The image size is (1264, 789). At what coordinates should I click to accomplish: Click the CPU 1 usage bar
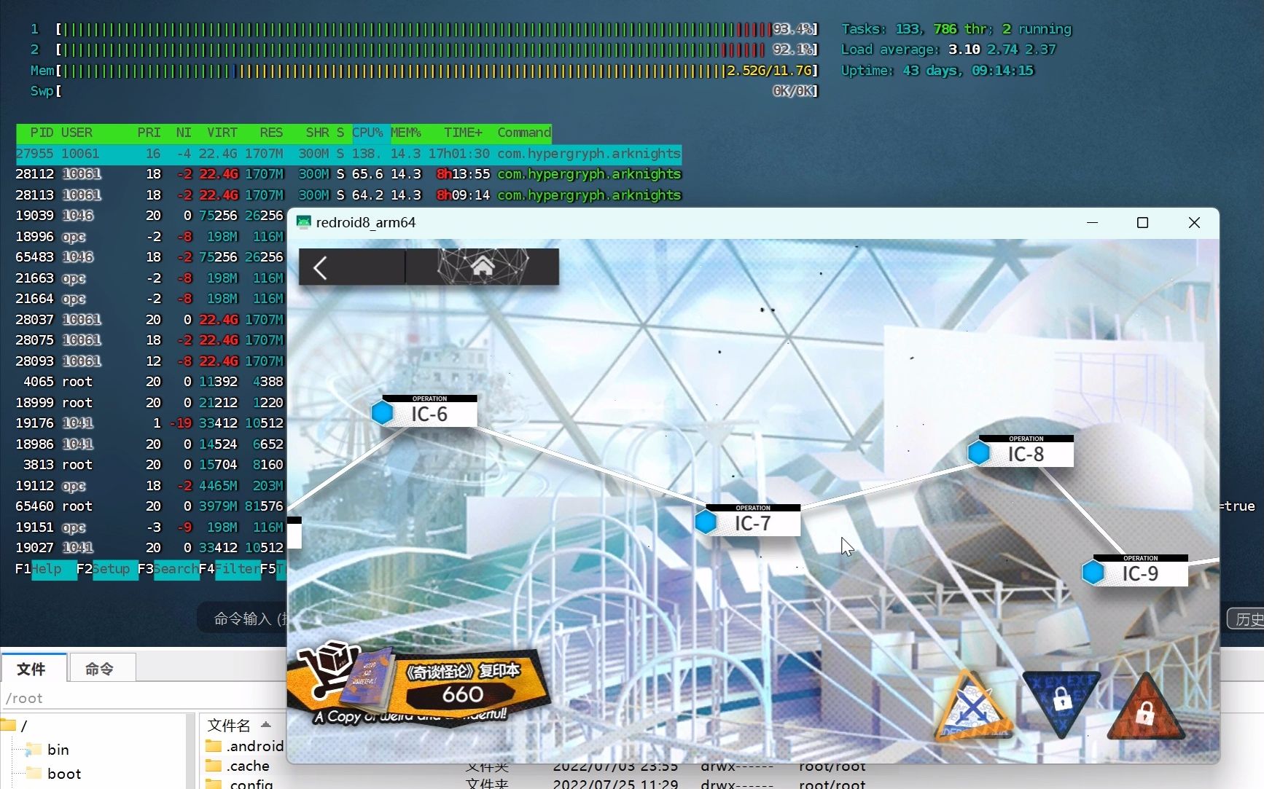(x=437, y=29)
